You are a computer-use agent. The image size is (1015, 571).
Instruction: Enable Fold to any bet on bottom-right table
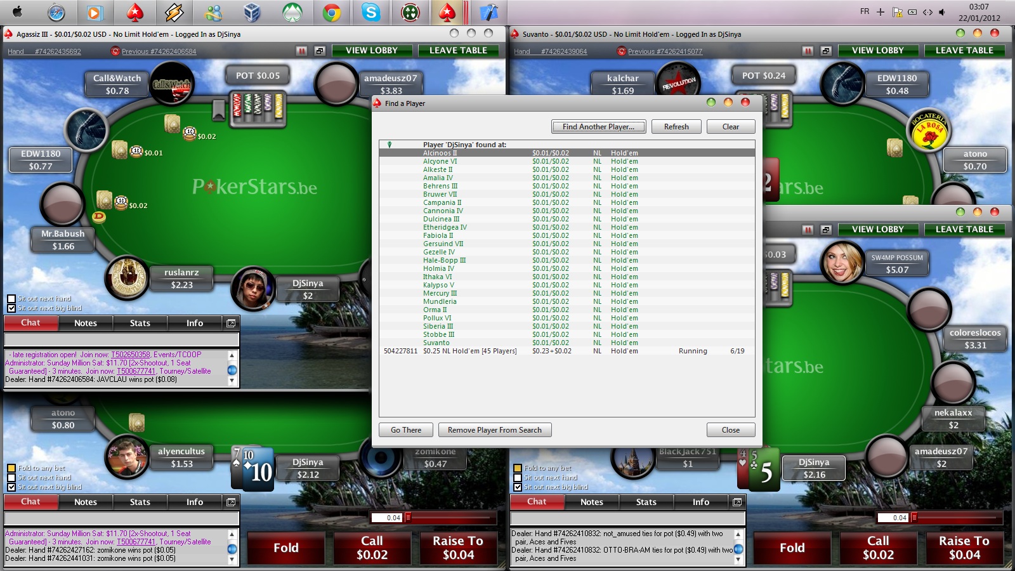pyautogui.click(x=518, y=468)
